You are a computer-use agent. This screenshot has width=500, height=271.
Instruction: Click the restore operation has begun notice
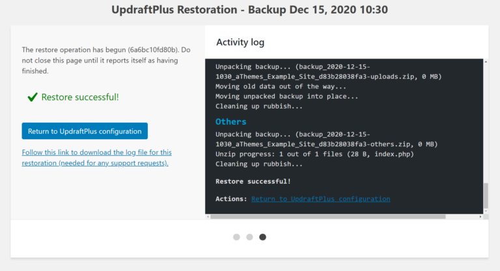click(105, 60)
